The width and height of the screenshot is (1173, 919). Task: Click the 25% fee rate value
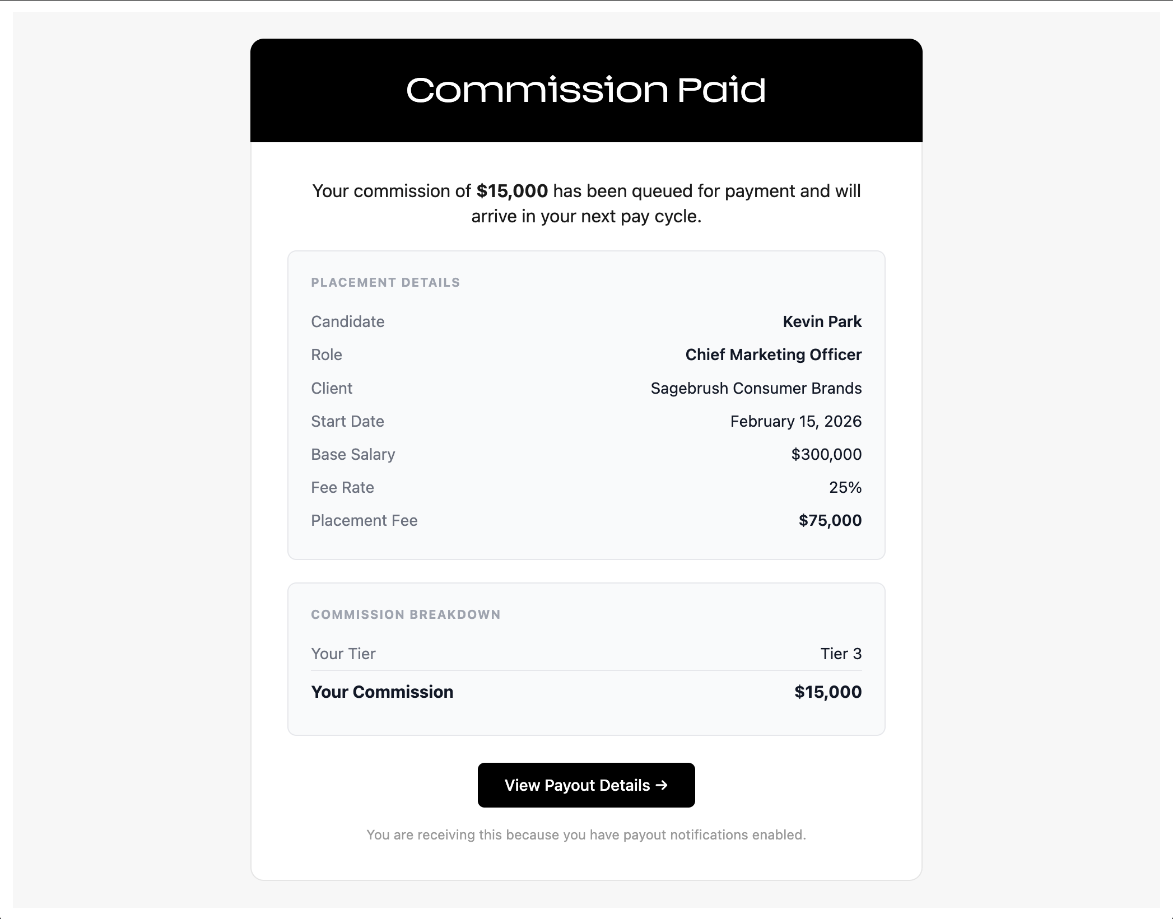click(845, 487)
